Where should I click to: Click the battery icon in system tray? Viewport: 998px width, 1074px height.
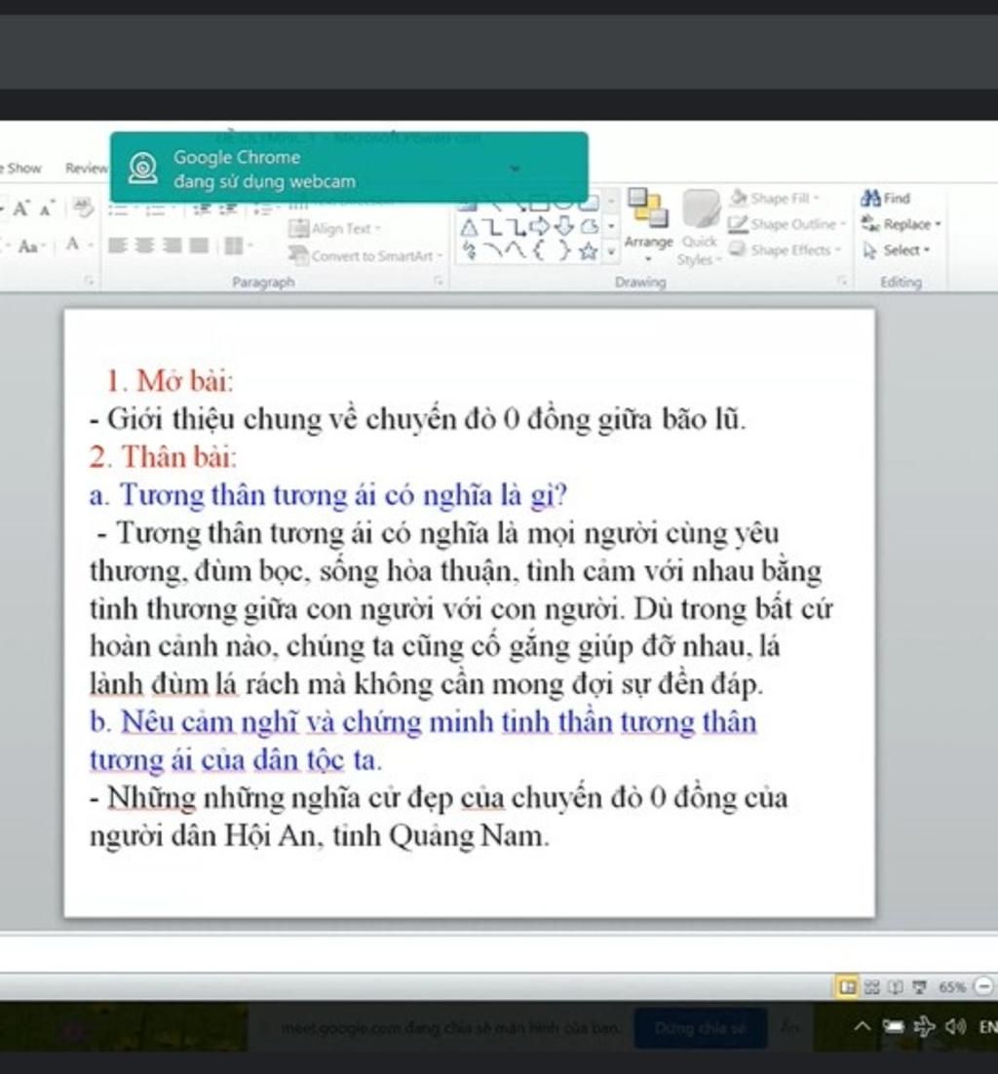pos(893,1026)
